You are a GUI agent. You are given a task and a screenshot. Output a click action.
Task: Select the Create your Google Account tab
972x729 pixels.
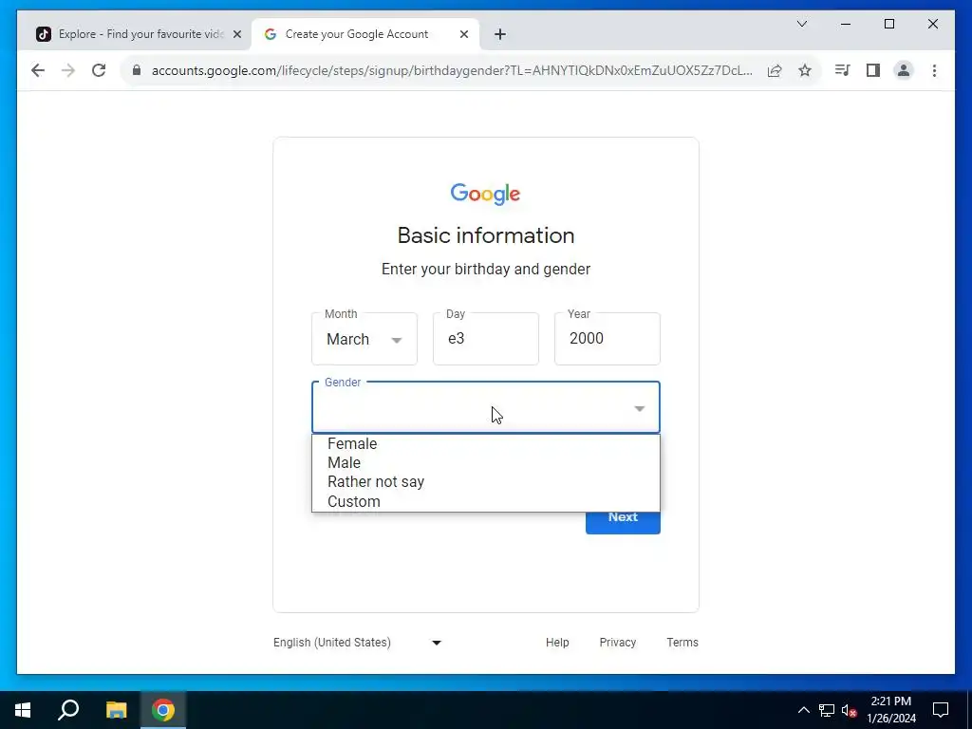pyautogui.click(x=365, y=34)
